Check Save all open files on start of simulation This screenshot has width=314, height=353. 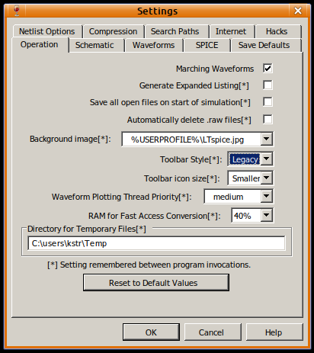268,102
